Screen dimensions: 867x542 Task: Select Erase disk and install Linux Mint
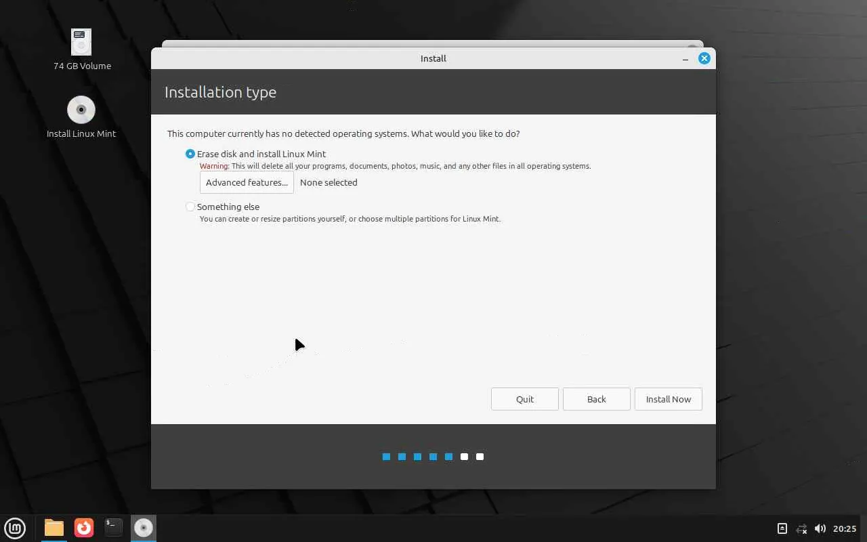[255, 154]
